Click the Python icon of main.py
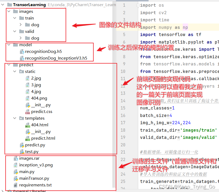This screenshot has height=192, width=219. click(x=16, y=172)
